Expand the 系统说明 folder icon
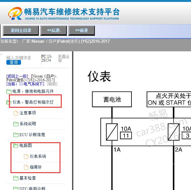Screen dimensions: 191x190 pyautogui.click(x=16, y=124)
